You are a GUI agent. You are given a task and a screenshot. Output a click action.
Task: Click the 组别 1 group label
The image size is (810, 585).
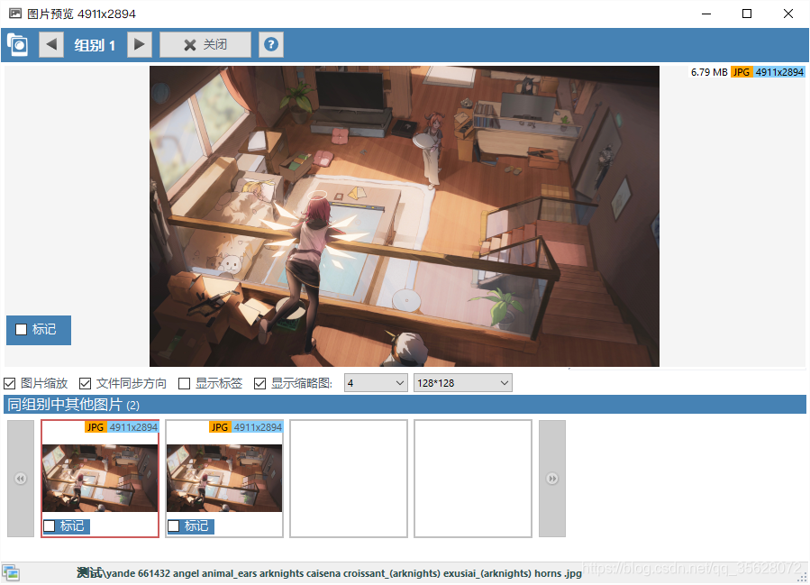pos(95,45)
